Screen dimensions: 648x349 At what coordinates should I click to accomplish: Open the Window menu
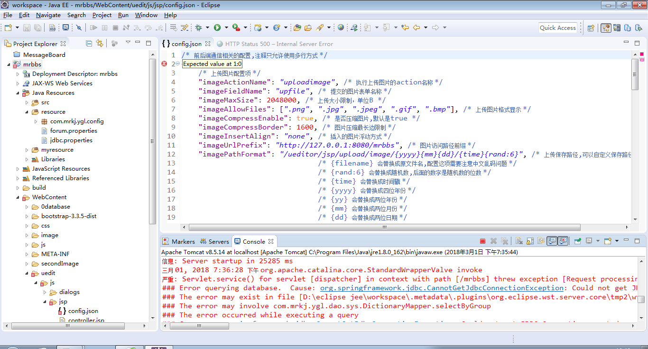(146, 15)
